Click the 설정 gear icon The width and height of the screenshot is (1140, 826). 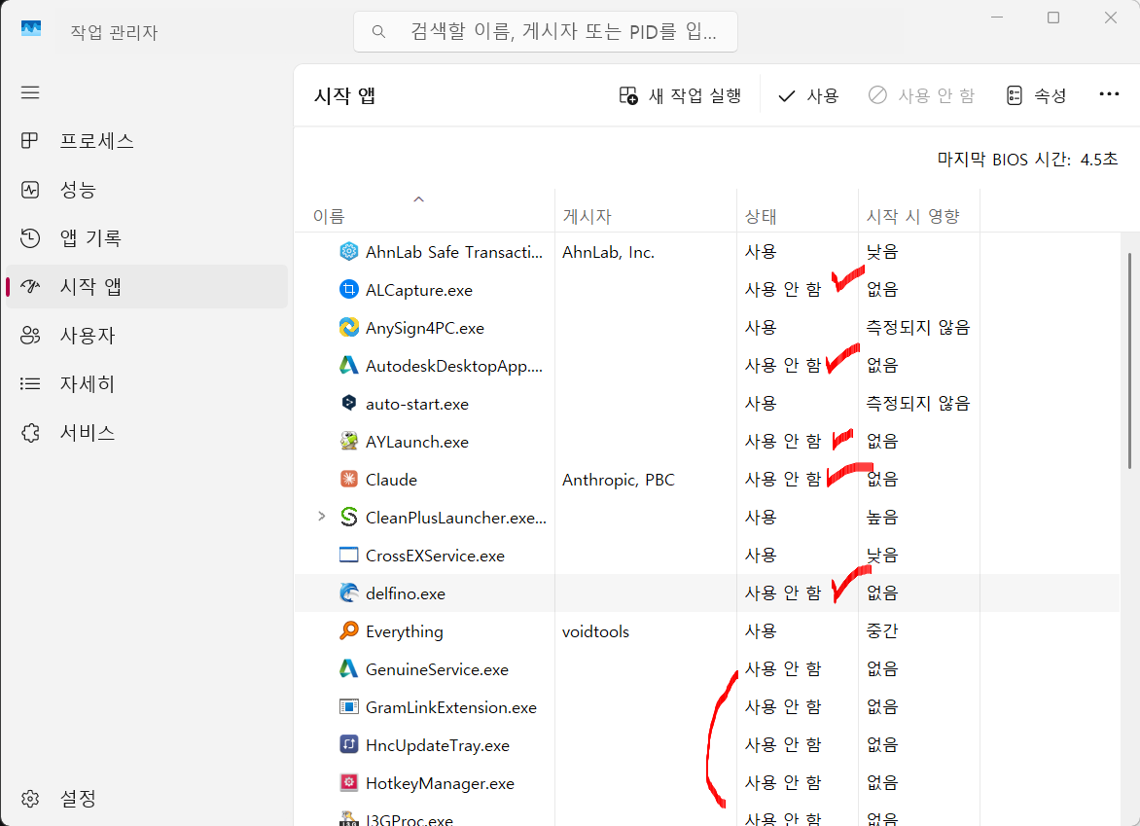(30, 799)
